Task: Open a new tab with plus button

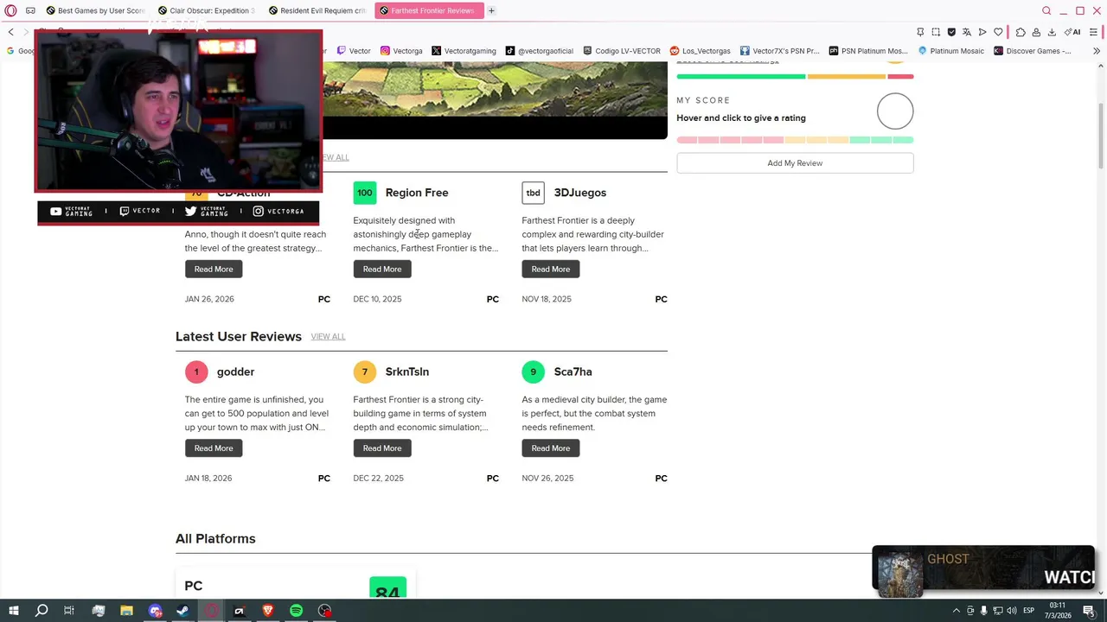Action: 491,10
